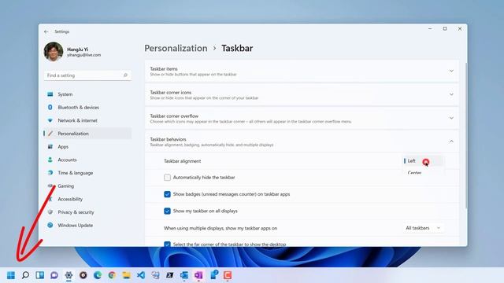Click the Apps icon in the sidebar
The width and height of the screenshot is (504, 283).
pyautogui.click(x=50, y=147)
